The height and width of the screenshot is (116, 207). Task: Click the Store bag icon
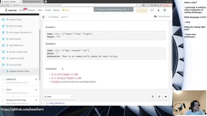click(x=63, y=10)
